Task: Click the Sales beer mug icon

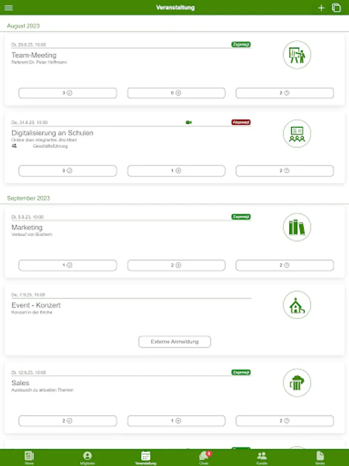Action: [x=297, y=383]
